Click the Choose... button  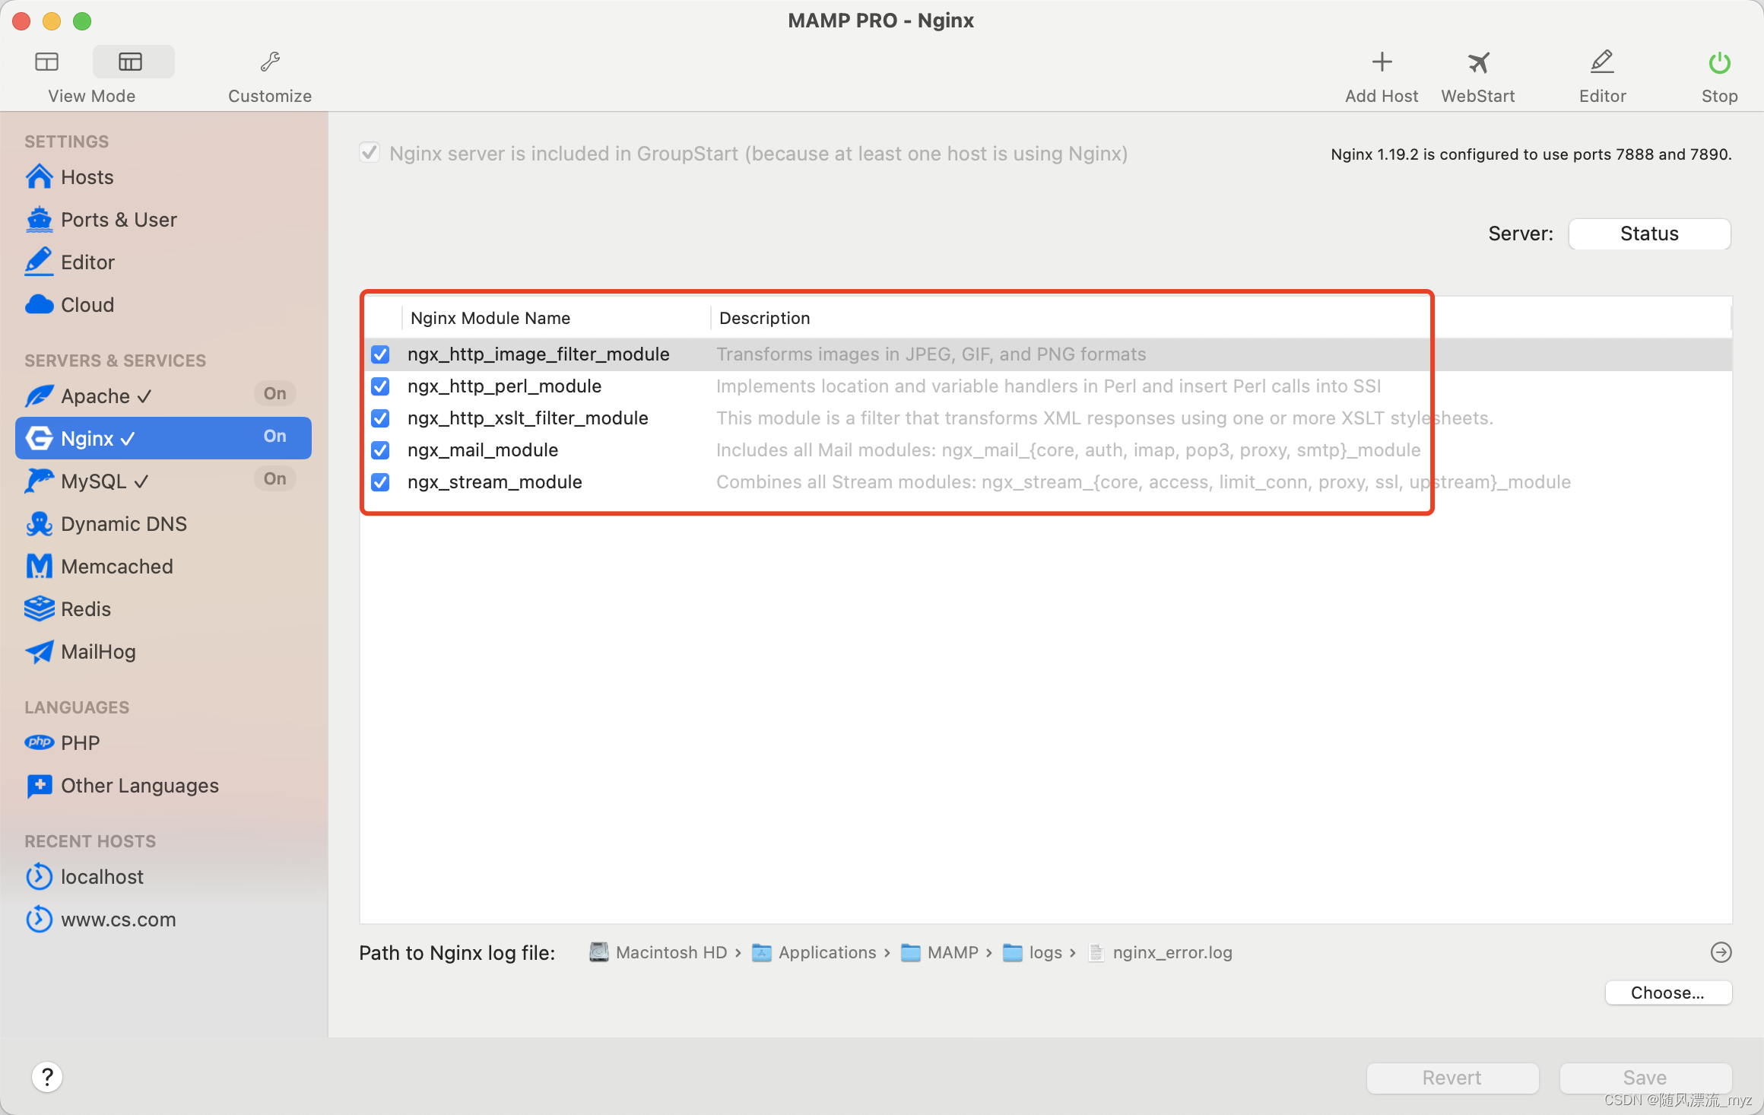[1667, 993]
